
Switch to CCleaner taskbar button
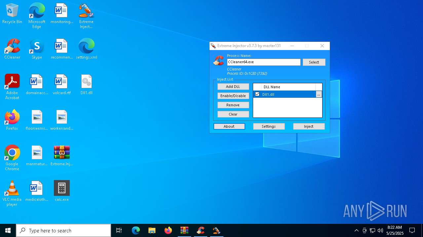(x=200, y=230)
